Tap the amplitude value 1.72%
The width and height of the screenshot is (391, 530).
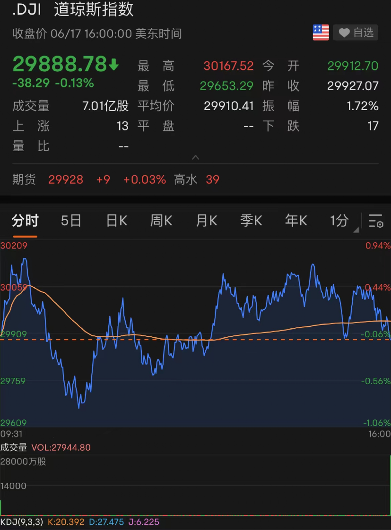click(362, 106)
